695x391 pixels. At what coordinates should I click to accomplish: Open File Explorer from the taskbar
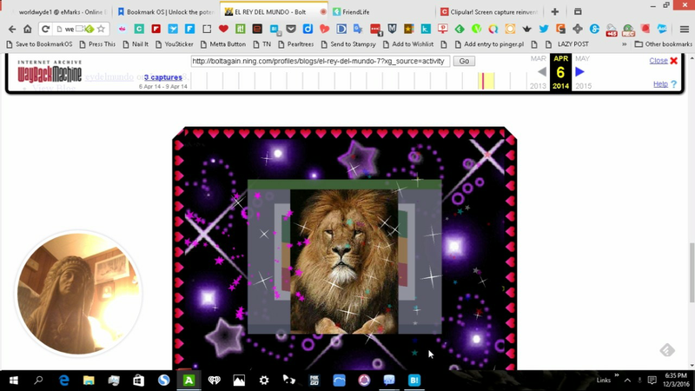(89, 381)
